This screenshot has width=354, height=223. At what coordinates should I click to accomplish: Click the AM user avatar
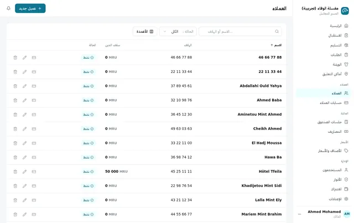coord(347,214)
